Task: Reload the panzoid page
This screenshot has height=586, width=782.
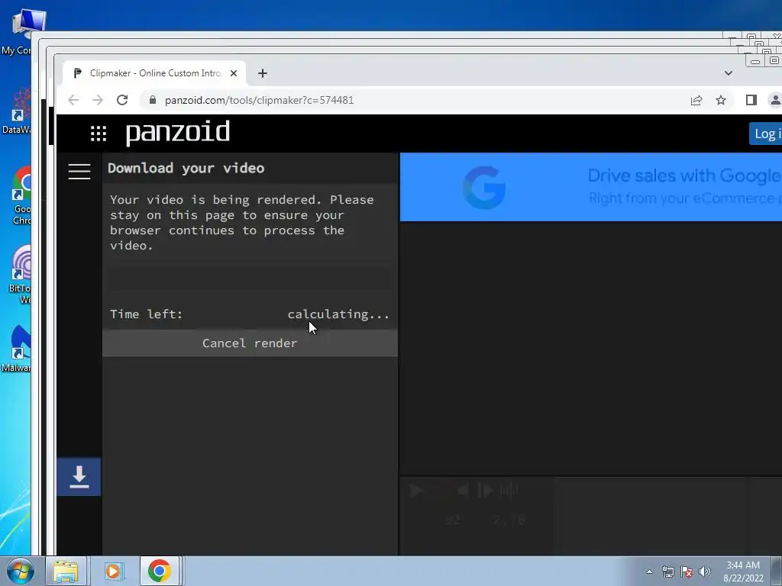Action: 122,100
